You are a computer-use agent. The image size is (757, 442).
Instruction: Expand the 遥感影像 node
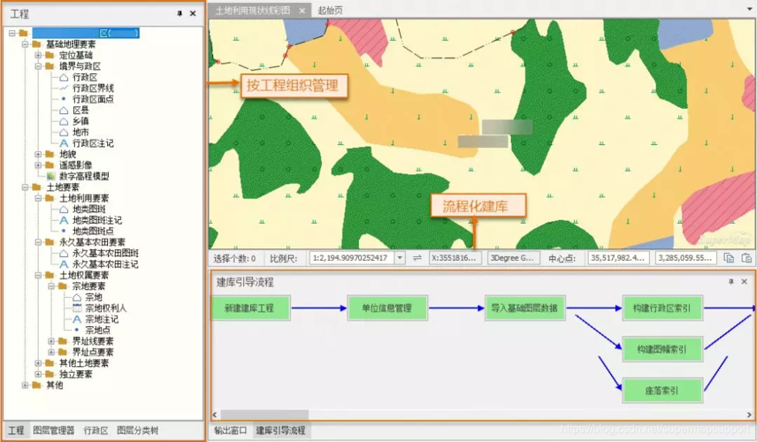[38, 165]
